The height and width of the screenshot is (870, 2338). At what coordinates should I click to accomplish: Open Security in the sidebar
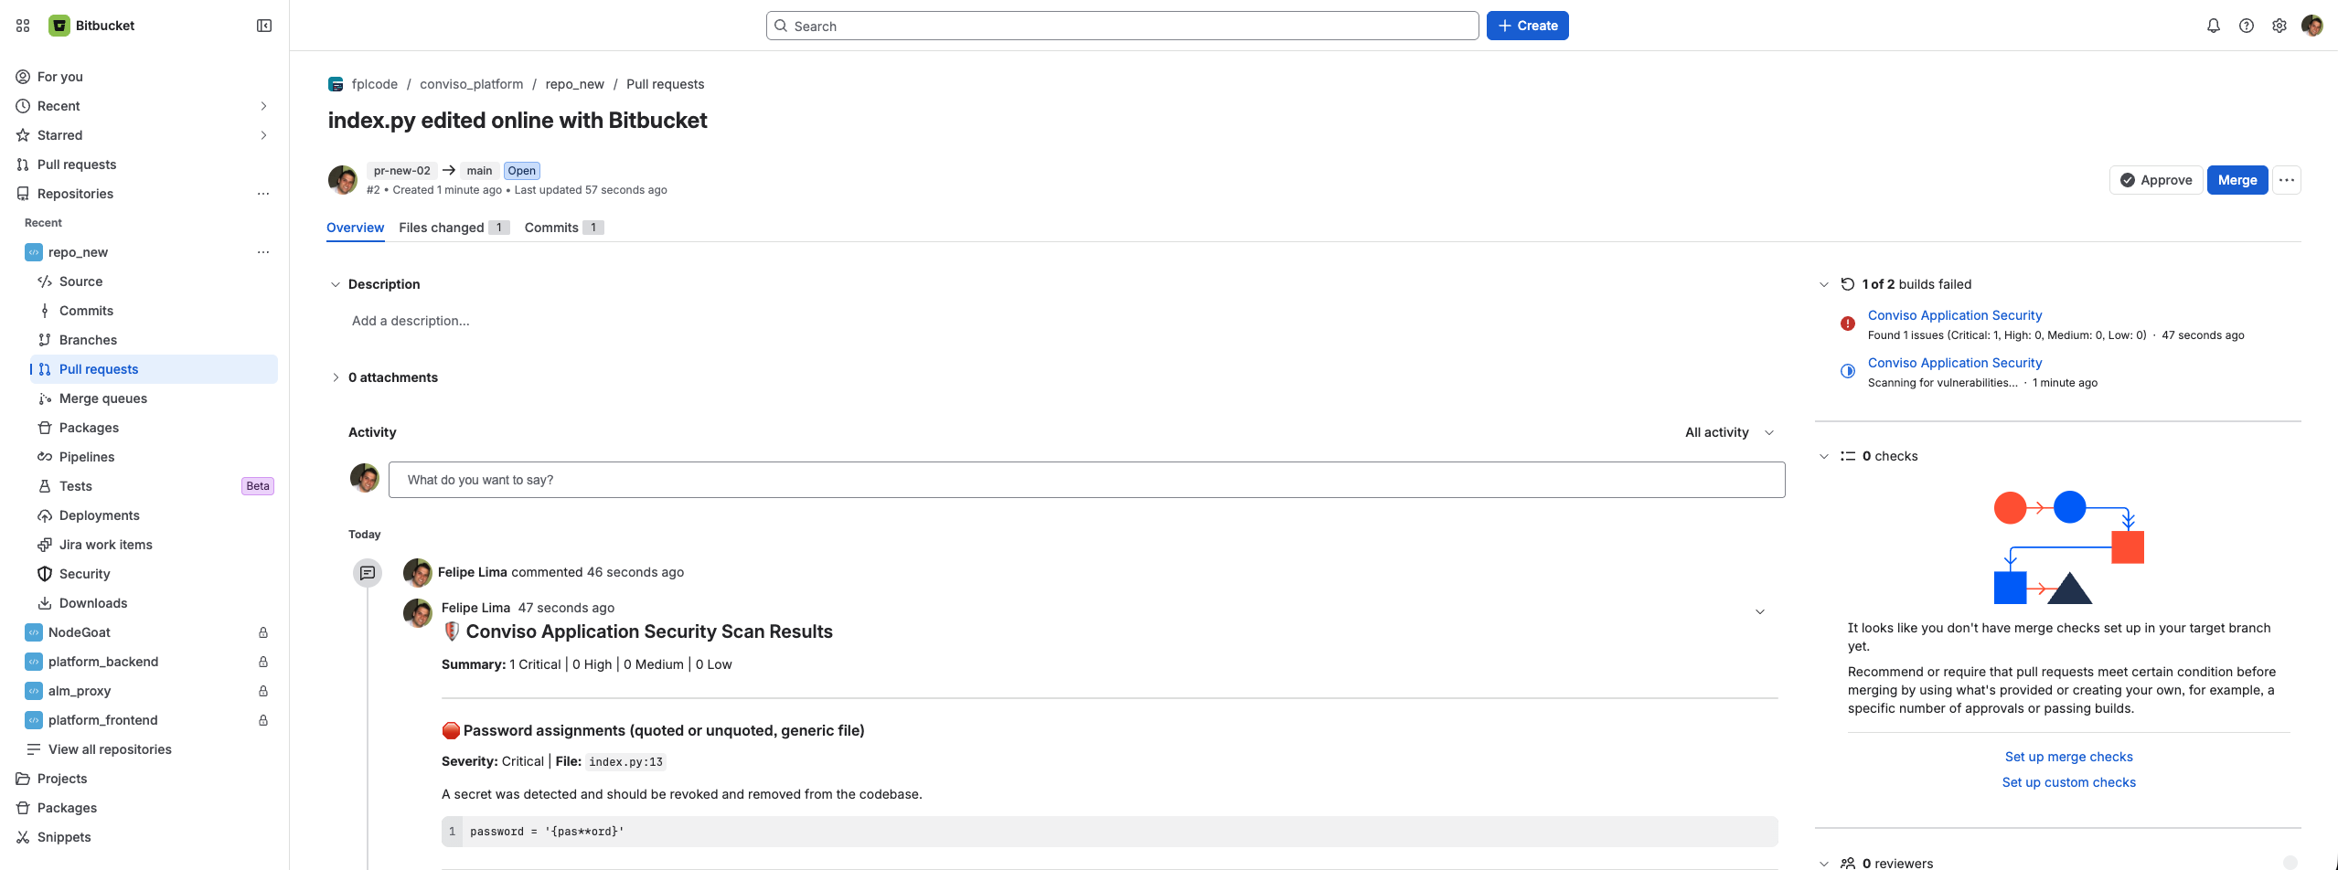pyautogui.click(x=154, y=574)
